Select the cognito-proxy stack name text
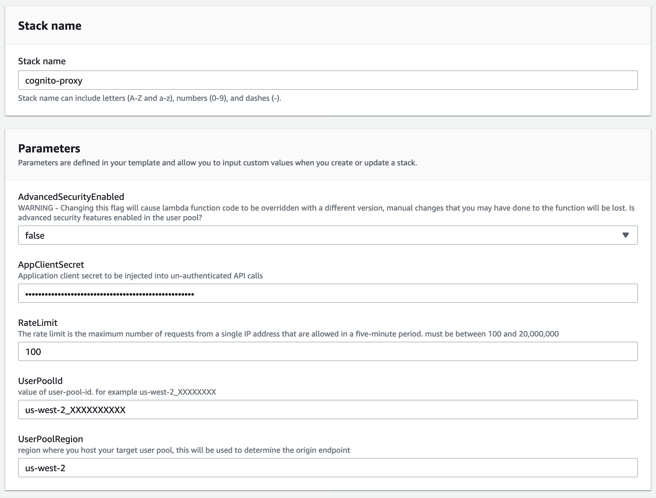This screenshot has width=656, height=498. click(54, 80)
